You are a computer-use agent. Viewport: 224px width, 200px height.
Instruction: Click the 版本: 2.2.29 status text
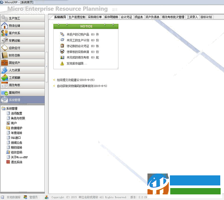(x=139, y=197)
